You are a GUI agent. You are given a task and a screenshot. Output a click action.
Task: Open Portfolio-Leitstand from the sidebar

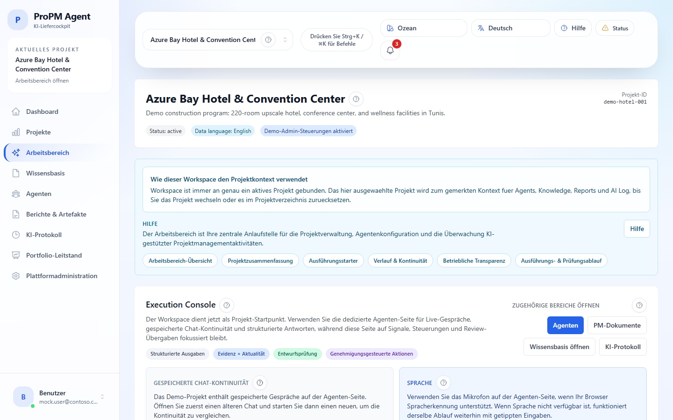[54, 255]
